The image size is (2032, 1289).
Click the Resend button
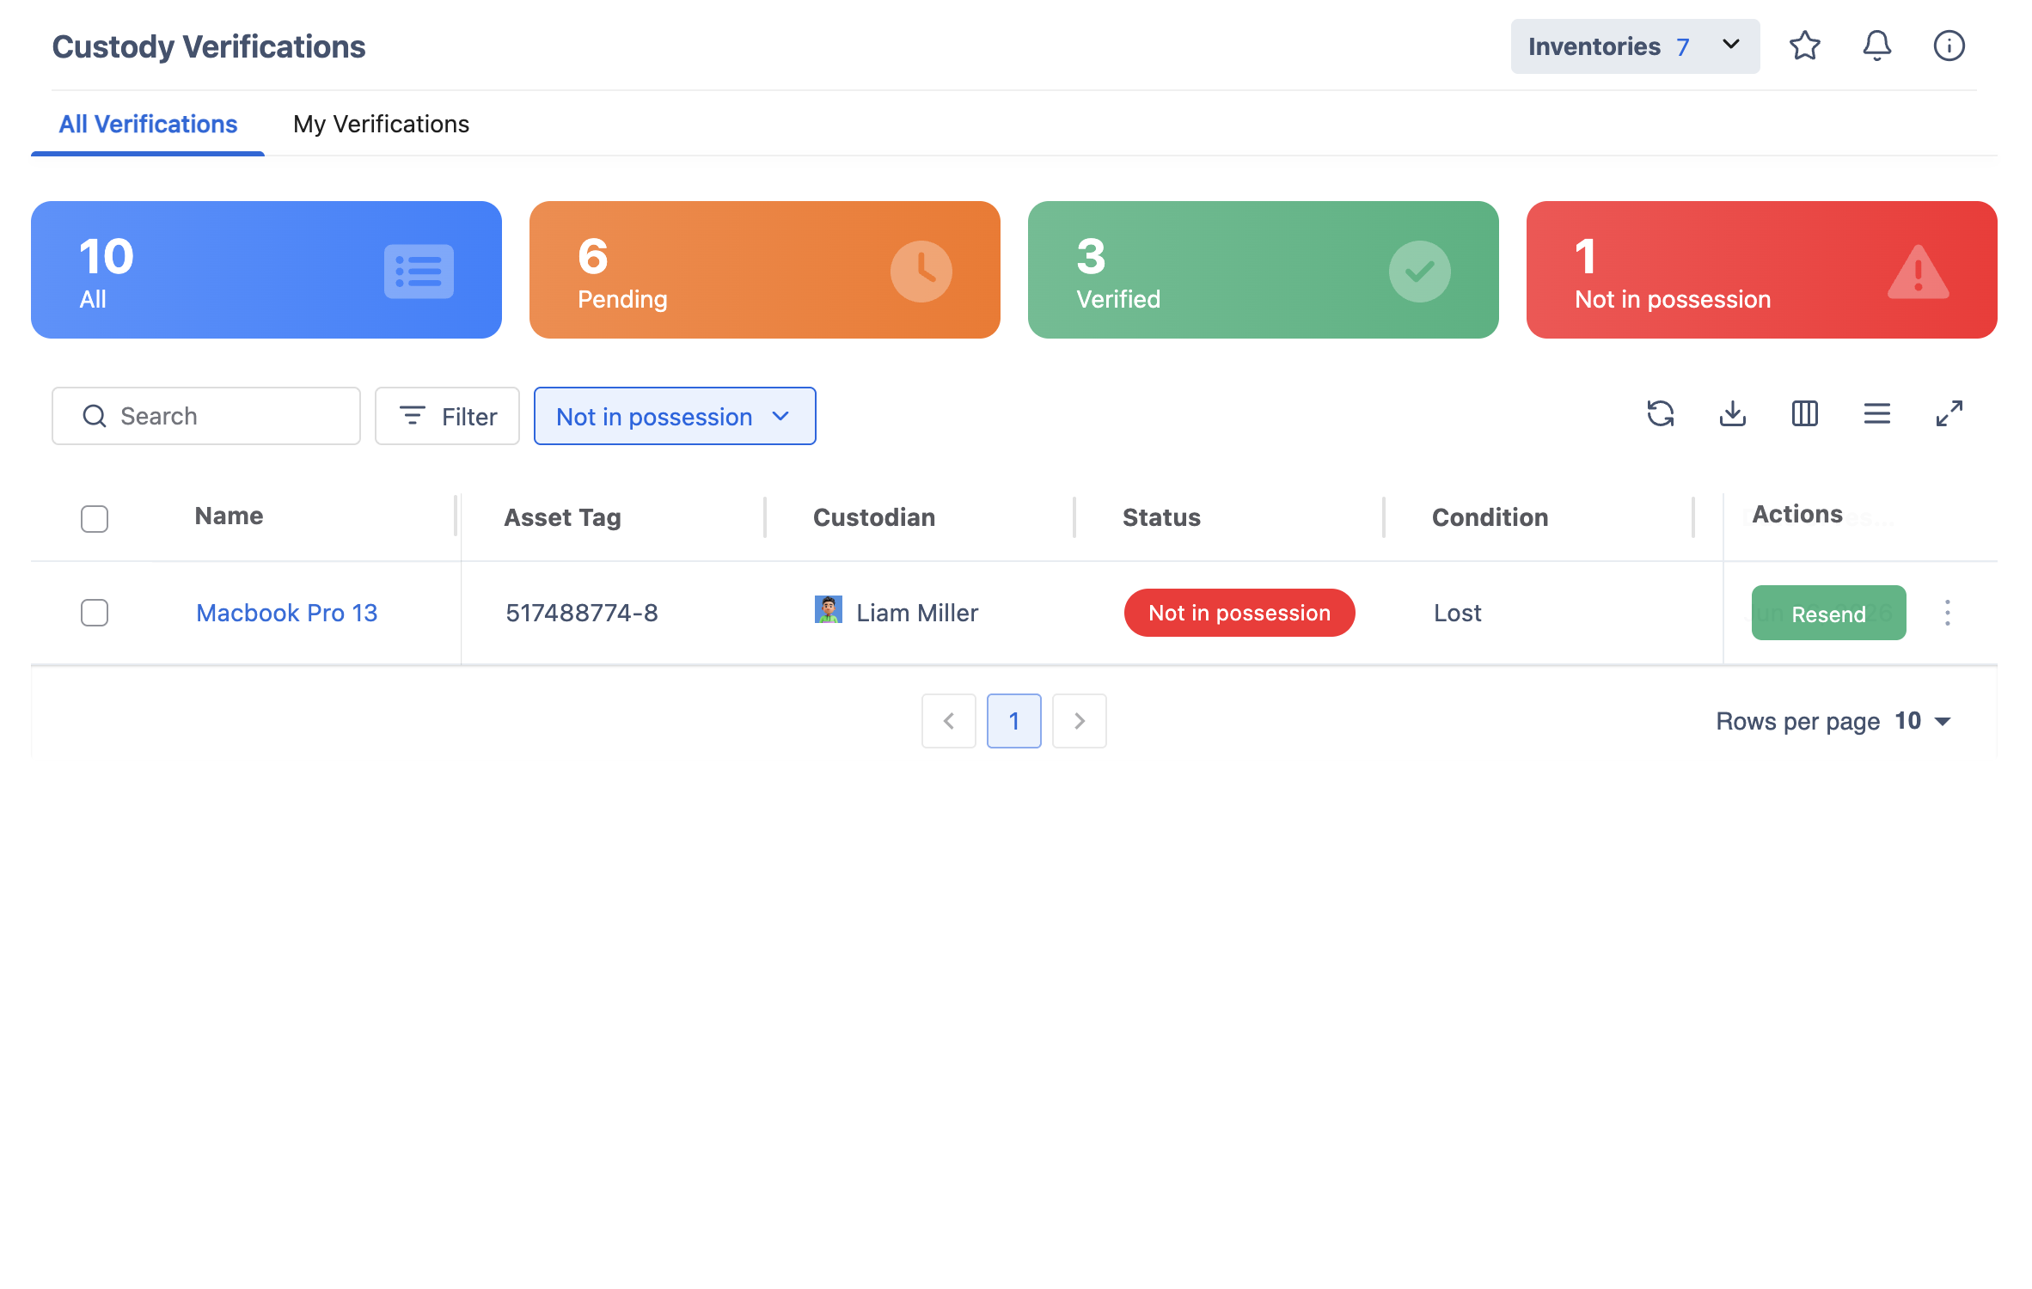pos(1828,614)
